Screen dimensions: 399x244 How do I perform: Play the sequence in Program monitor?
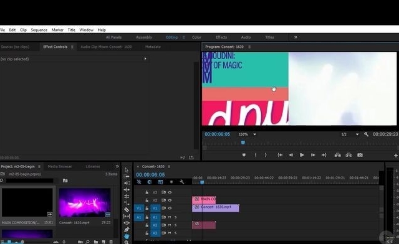(302, 155)
